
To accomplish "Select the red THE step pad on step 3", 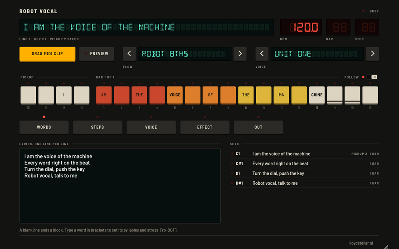I will click(x=139, y=95).
